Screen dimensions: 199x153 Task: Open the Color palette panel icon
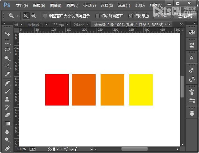pyautogui.click(x=192, y=32)
